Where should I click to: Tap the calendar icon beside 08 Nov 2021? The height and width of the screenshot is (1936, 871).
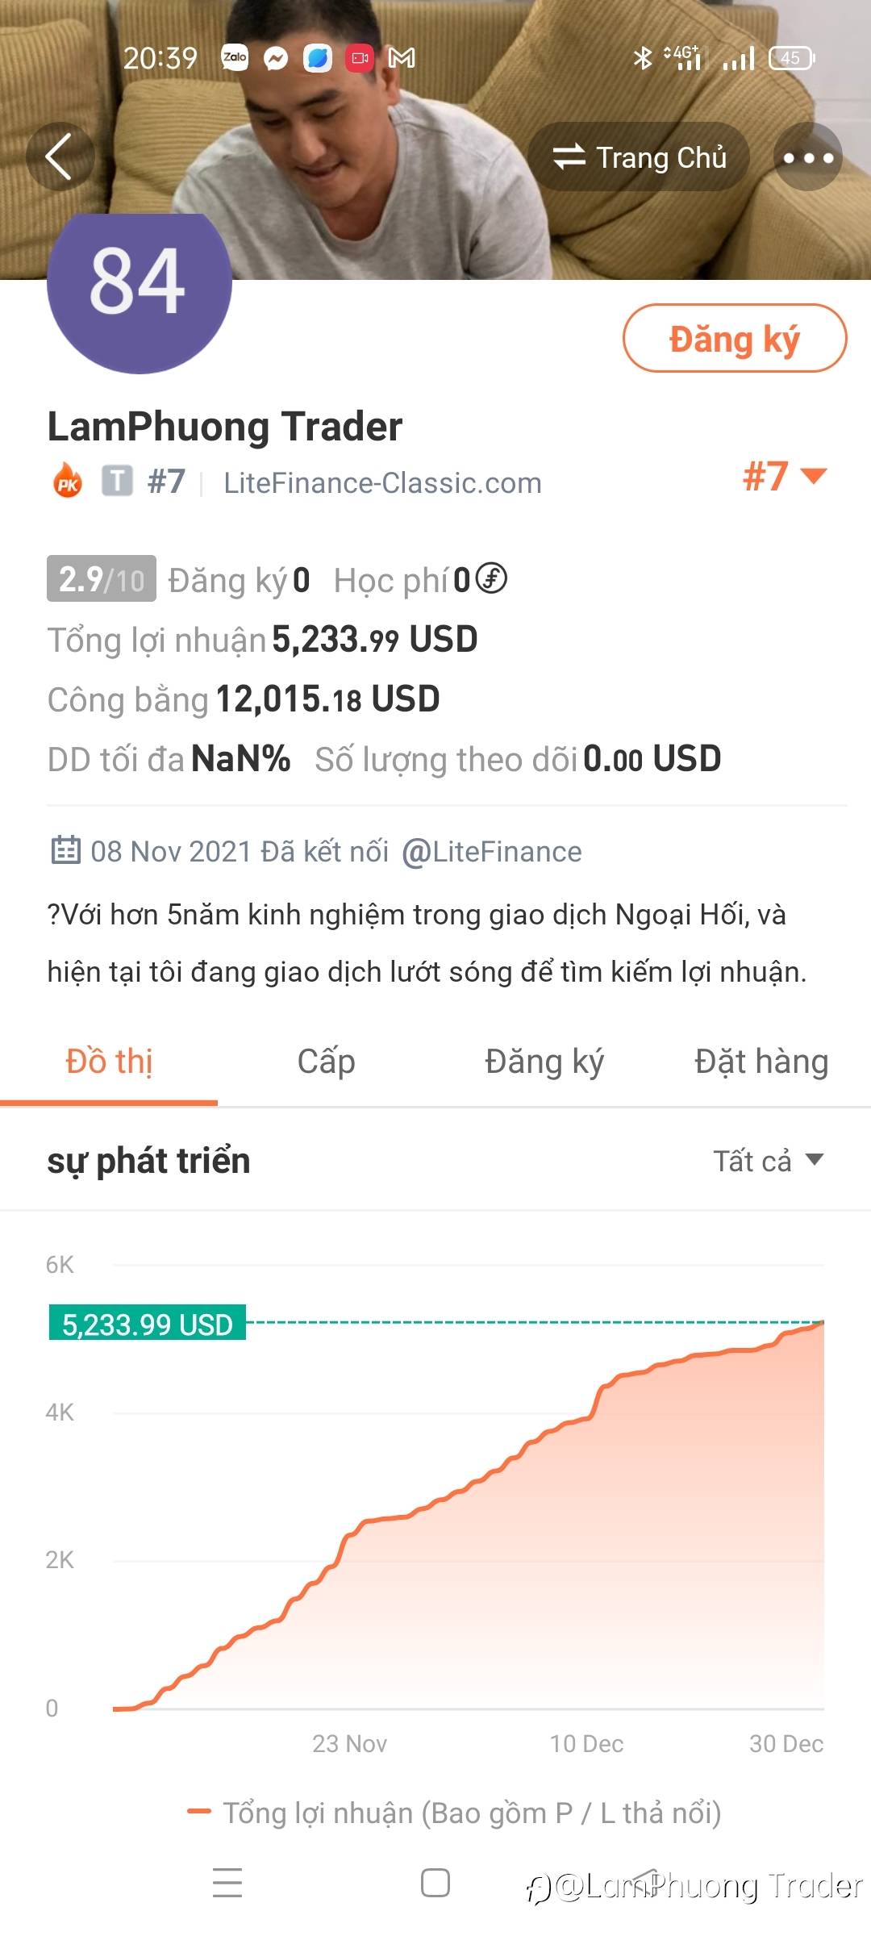pyautogui.click(x=65, y=851)
